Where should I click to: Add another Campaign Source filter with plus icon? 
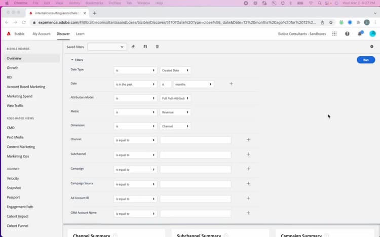tap(248, 183)
